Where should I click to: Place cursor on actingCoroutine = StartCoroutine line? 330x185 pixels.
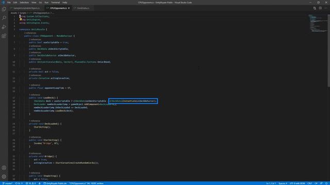point(66,163)
